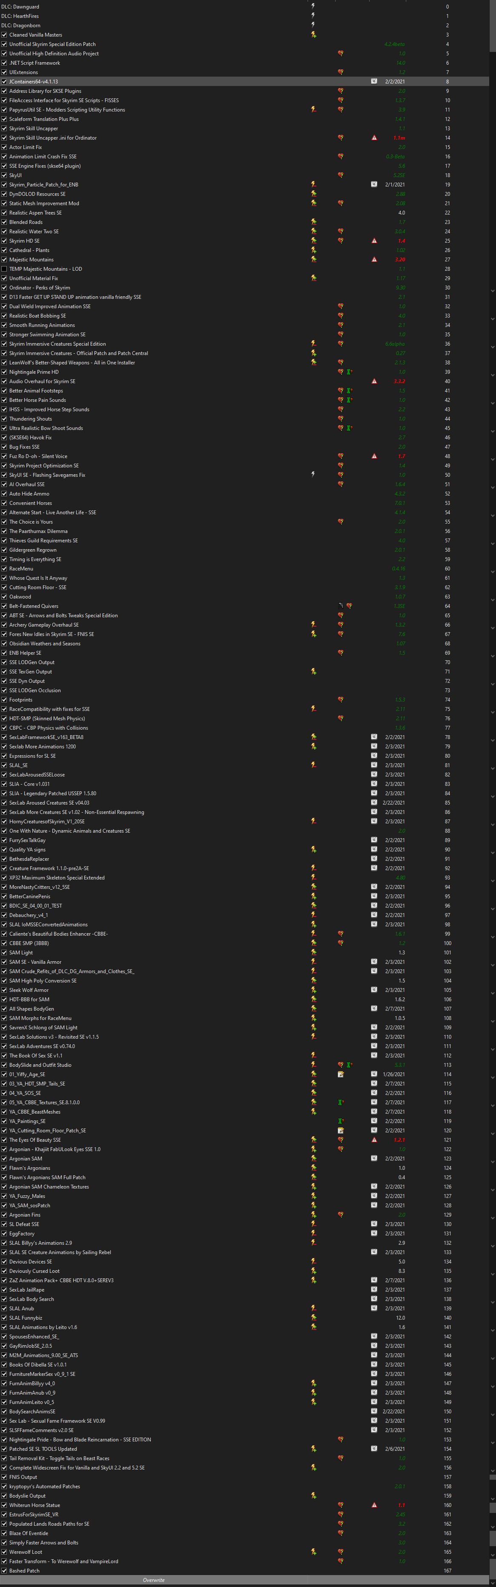Click the 1/26/2021 date on 01_Yiffy_Age_SE
This screenshot has height=1587, width=496.
tap(394, 1074)
